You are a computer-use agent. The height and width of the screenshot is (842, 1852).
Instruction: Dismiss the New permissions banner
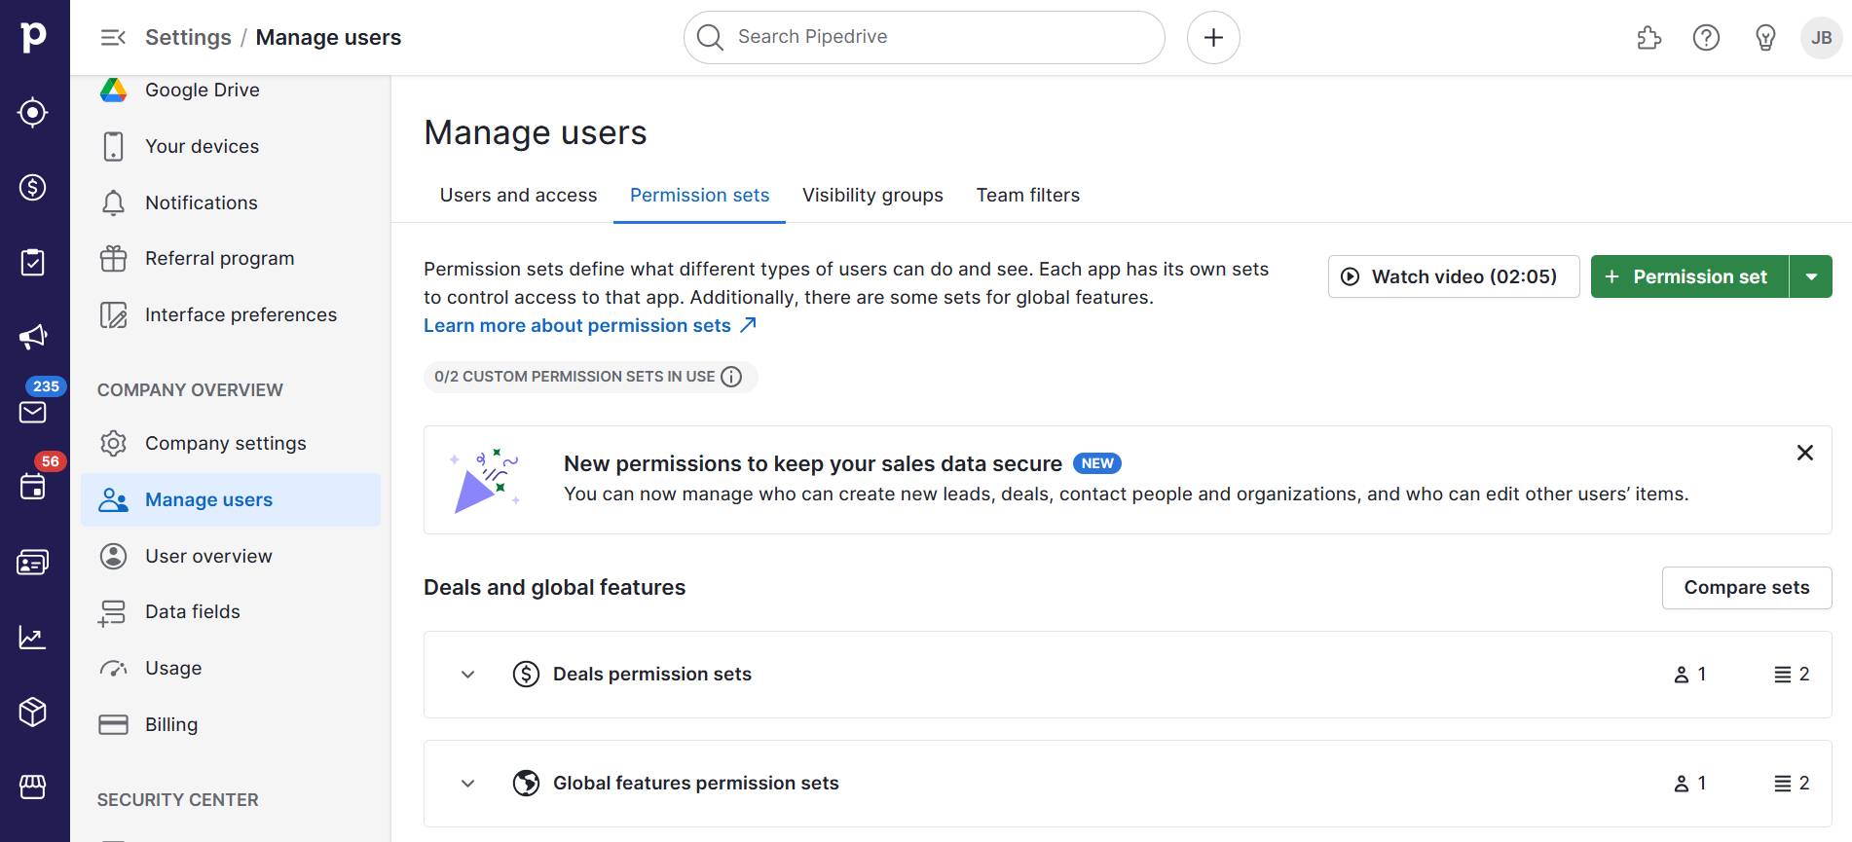(x=1804, y=453)
